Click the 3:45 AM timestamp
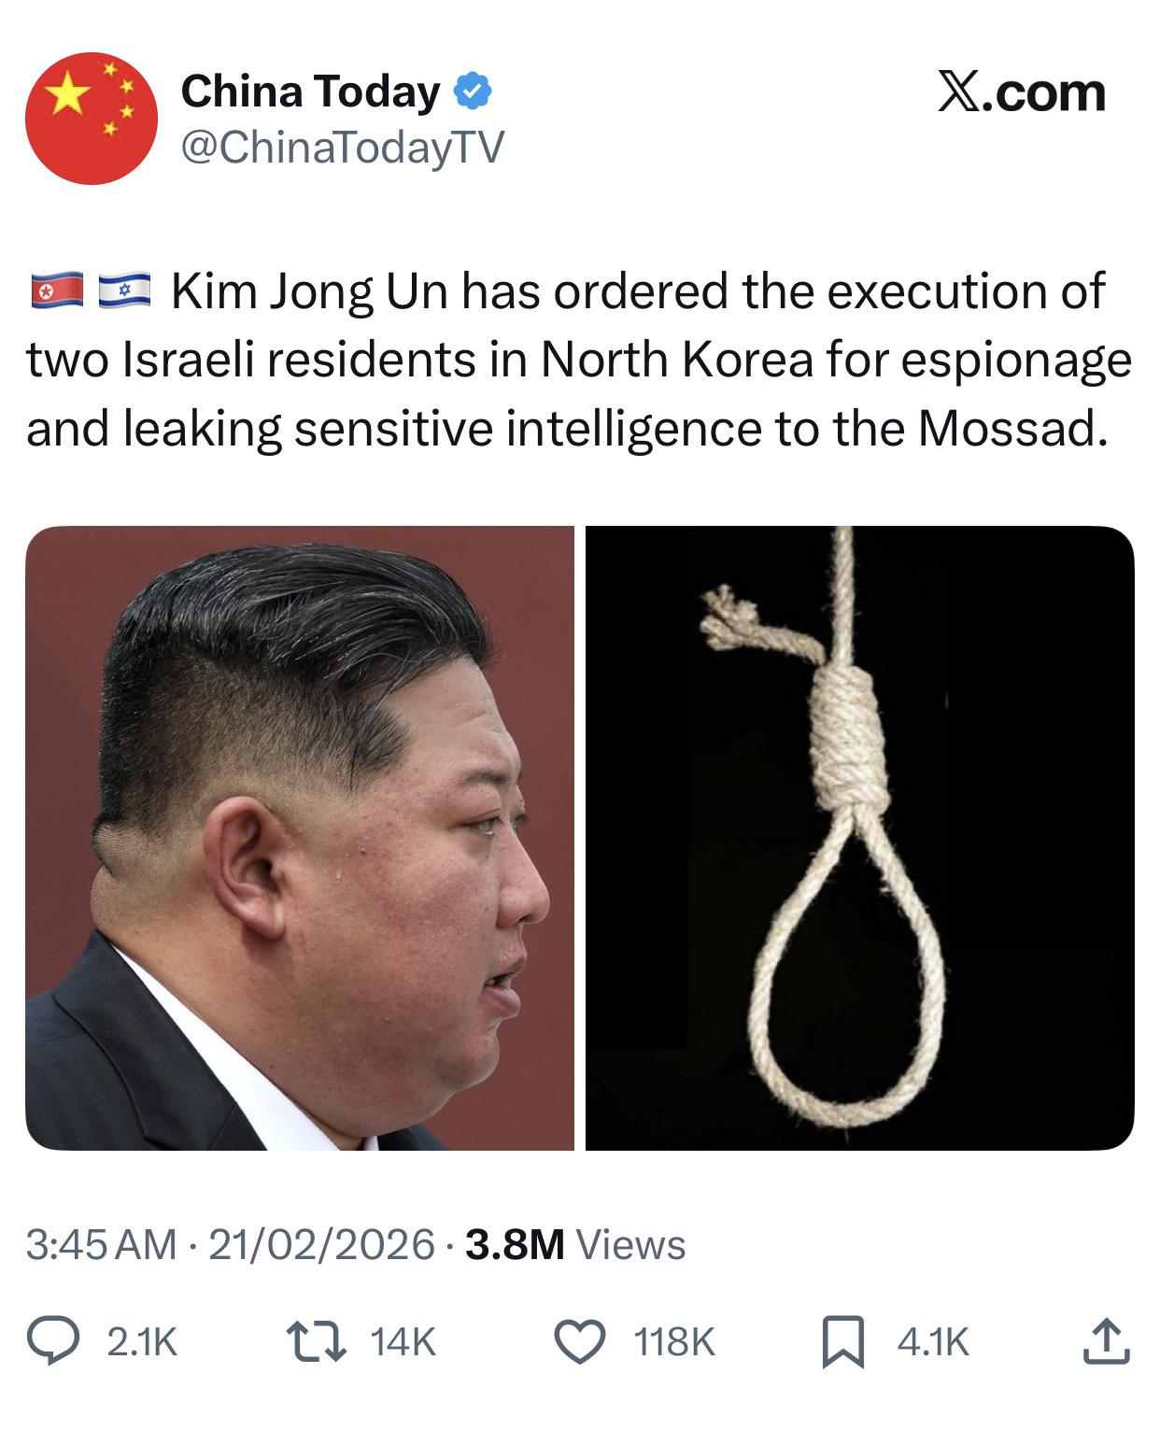The width and height of the screenshot is (1160, 1430). [101, 1244]
